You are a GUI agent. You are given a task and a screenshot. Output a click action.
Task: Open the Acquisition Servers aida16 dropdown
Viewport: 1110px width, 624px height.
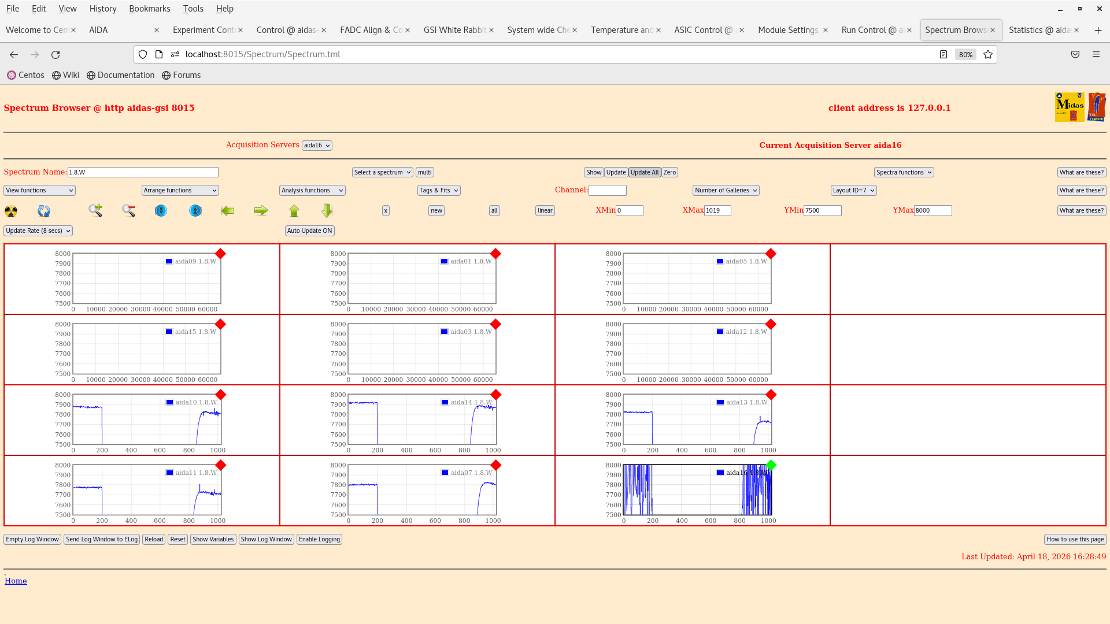point(317,146)
